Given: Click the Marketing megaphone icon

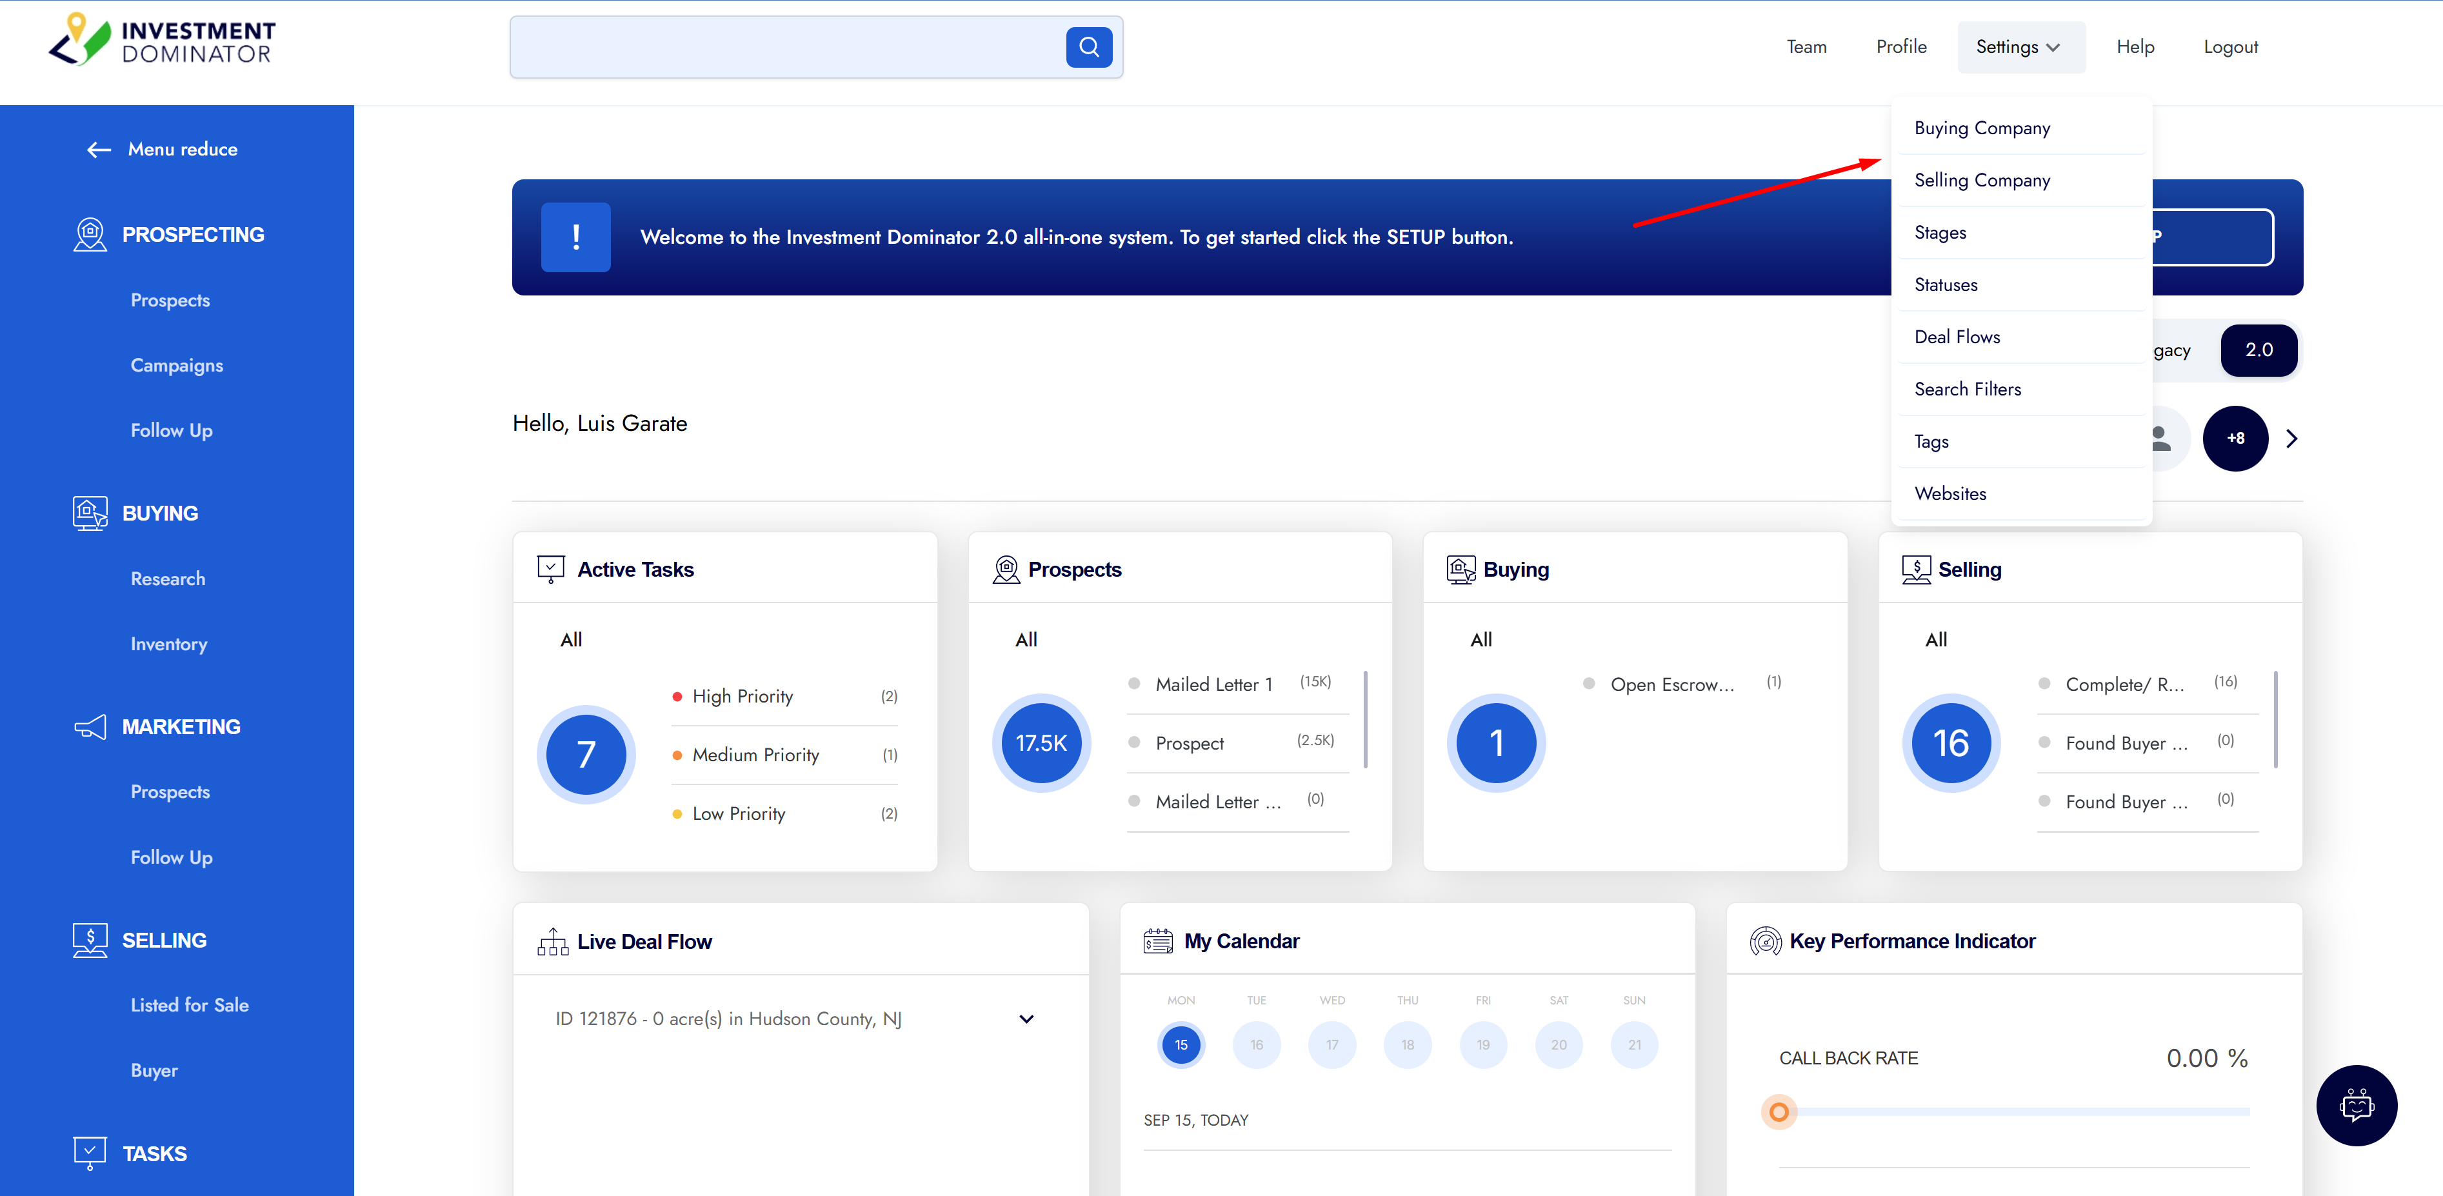Looking at the screenshot, I should (90, 726).
